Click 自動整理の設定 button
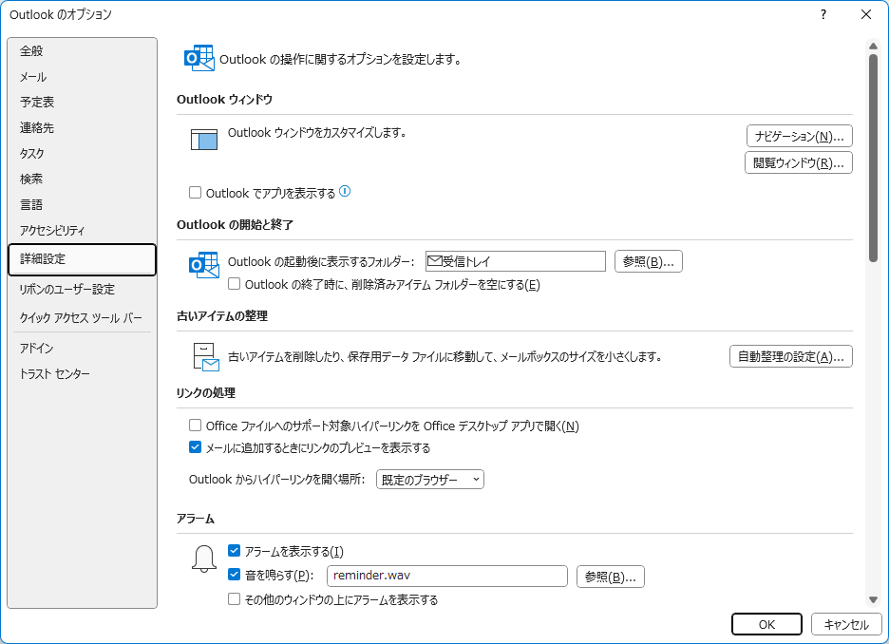Viewport: 889px width, 644px height. point(790,357)
